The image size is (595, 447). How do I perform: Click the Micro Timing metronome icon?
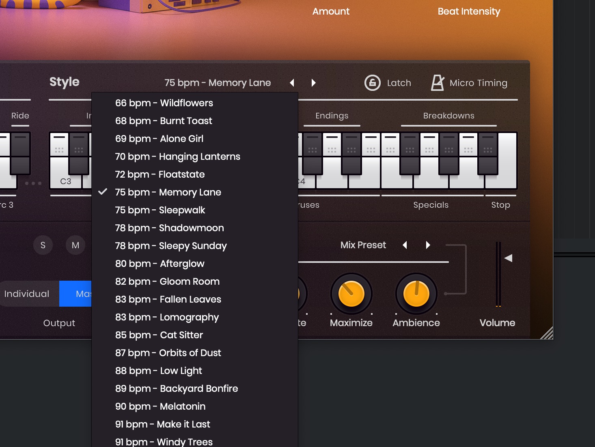point(437,82)
